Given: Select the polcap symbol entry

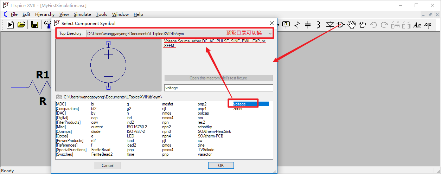Looking at the screenshot, I should (x=203, y=113).
